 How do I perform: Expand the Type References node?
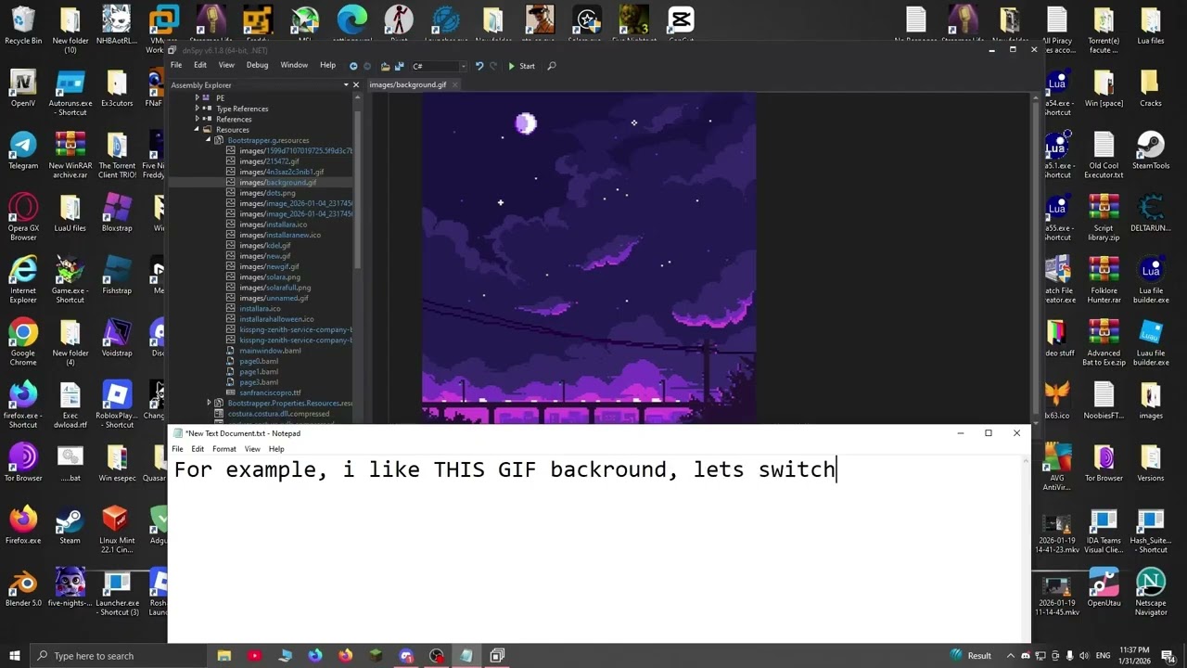[x=197, y=109]
